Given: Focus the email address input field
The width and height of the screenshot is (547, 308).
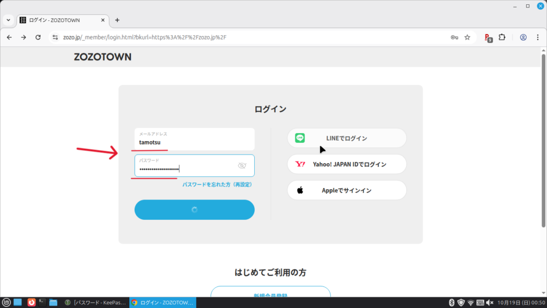Looking at the screenshot, I should pos(194,142).
